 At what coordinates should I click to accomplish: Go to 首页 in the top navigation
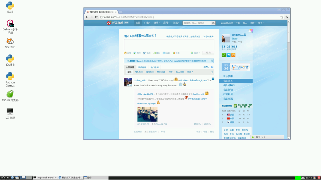138,23
